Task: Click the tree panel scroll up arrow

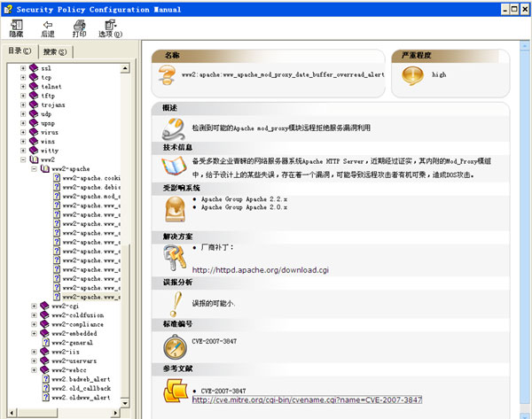Action: click(125, 68)
